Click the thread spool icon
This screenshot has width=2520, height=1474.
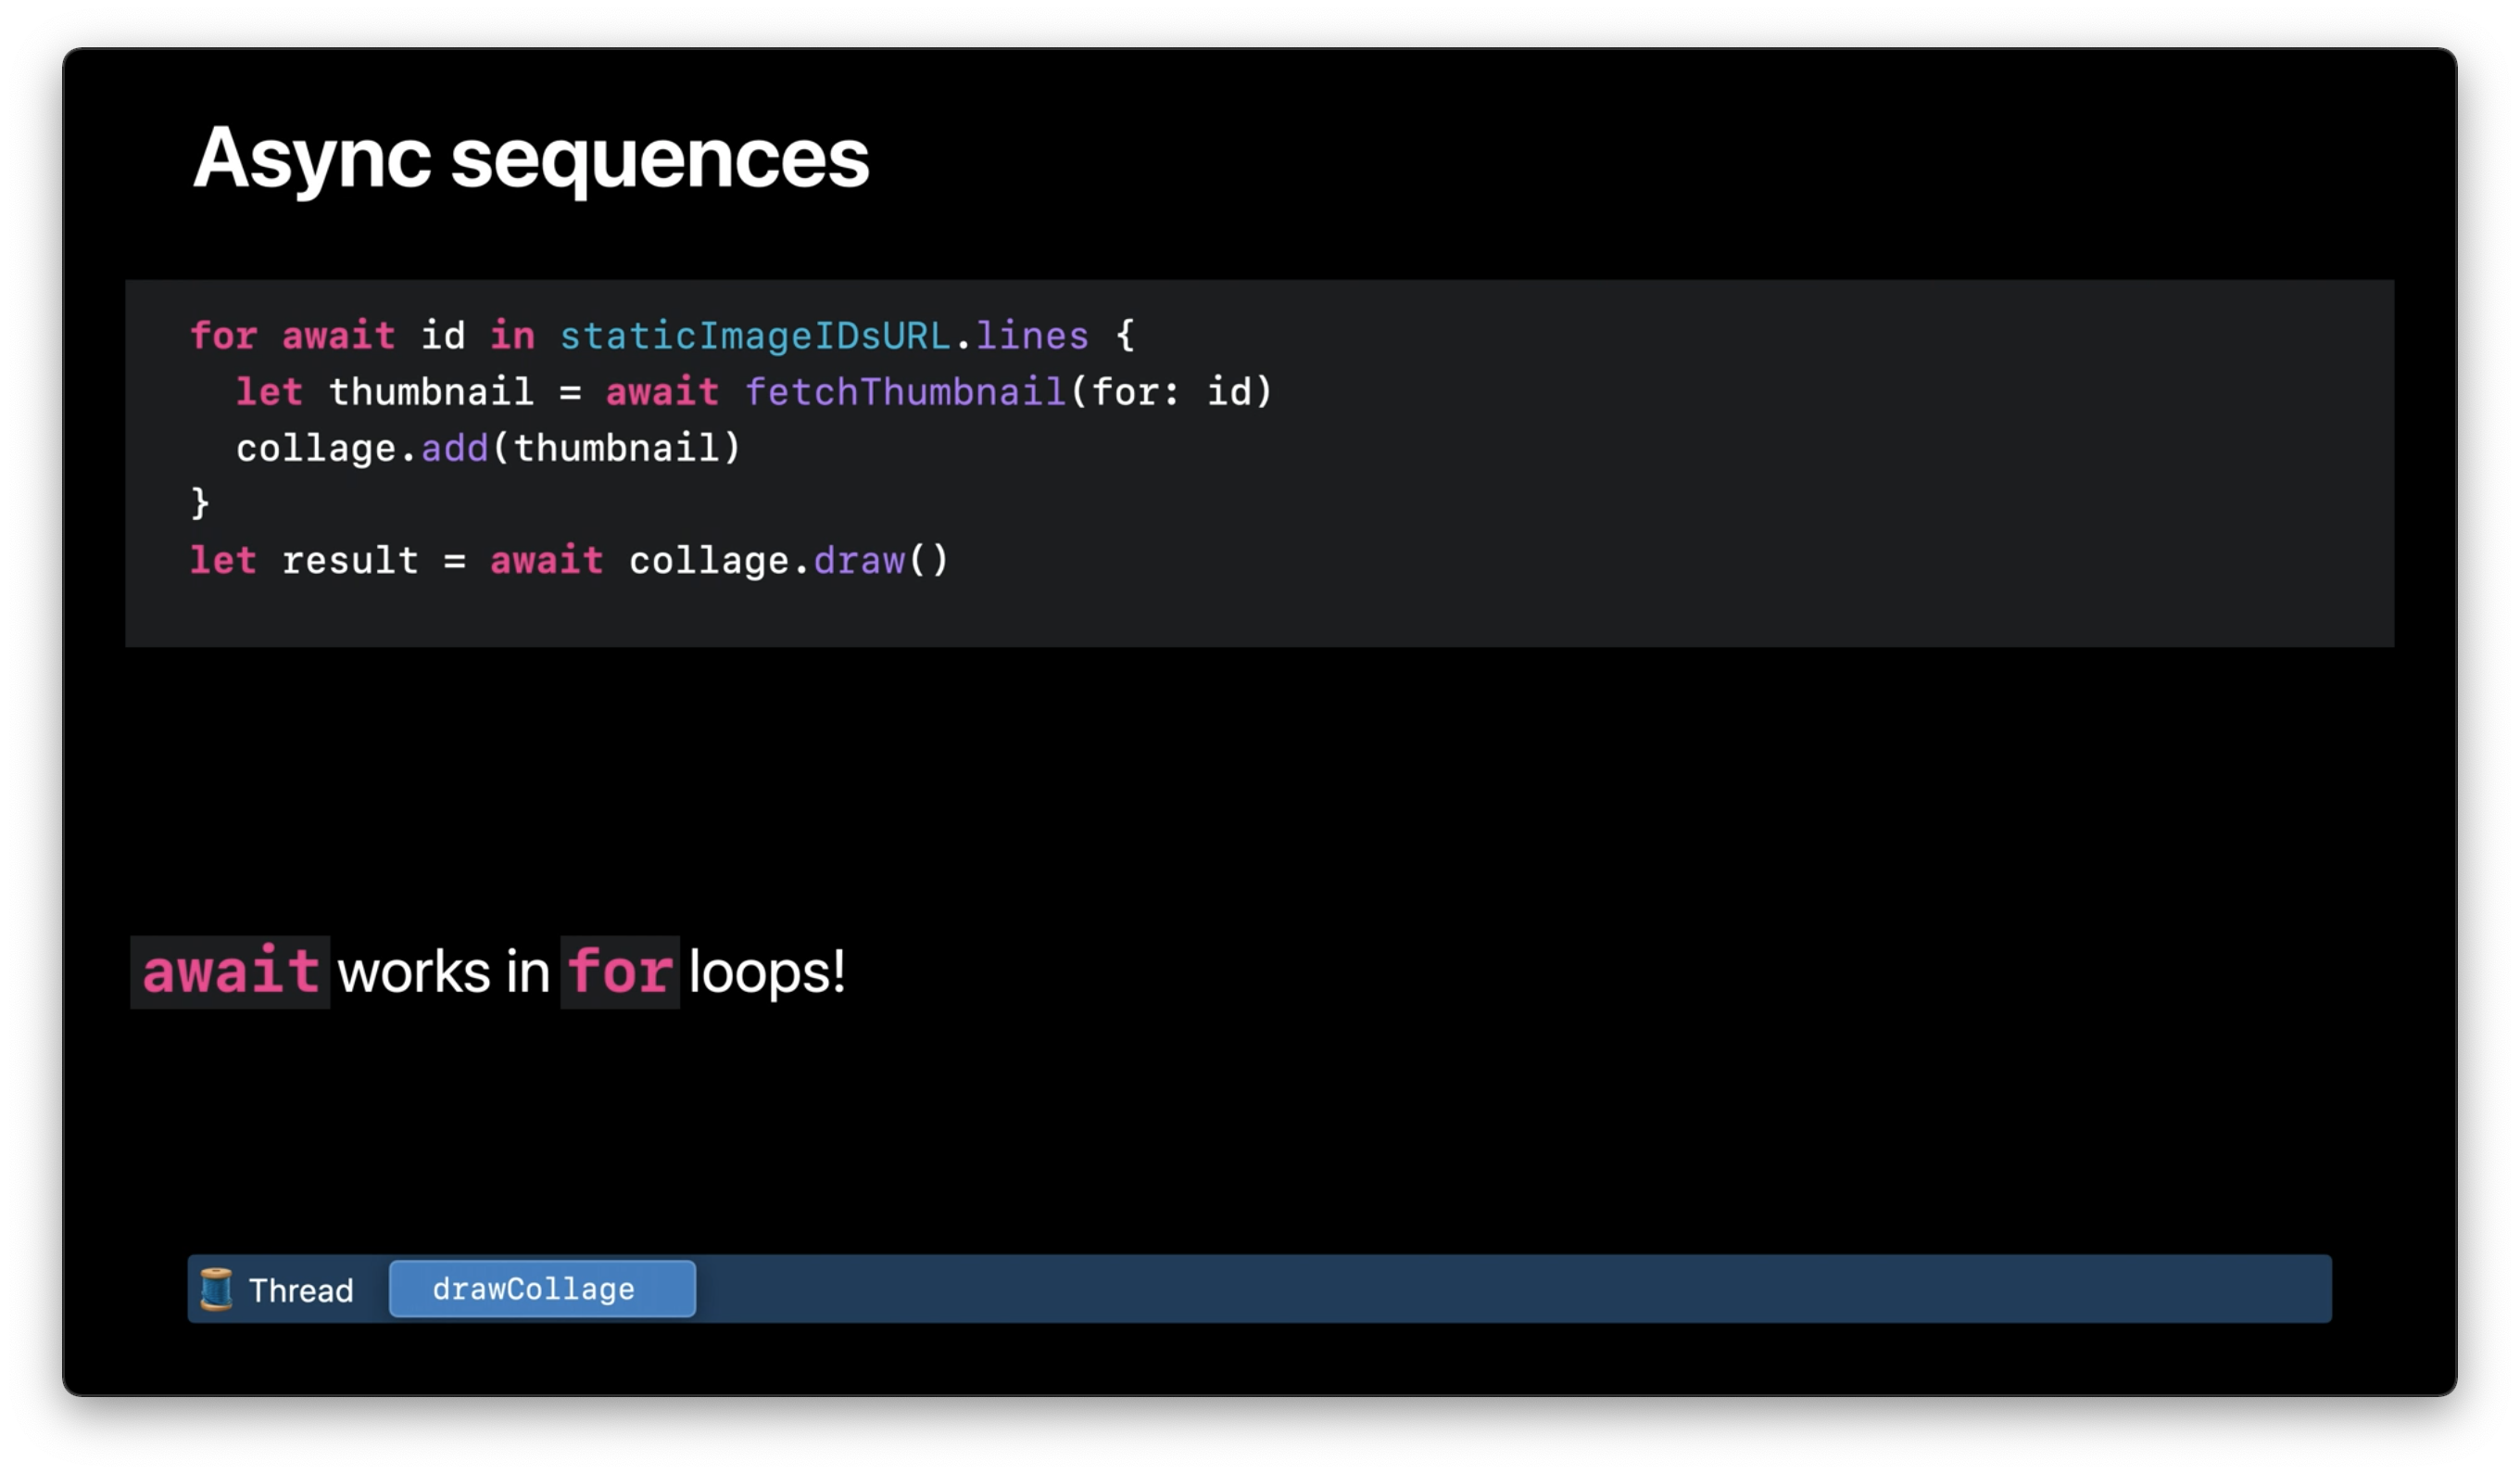tap(216, 1289)
